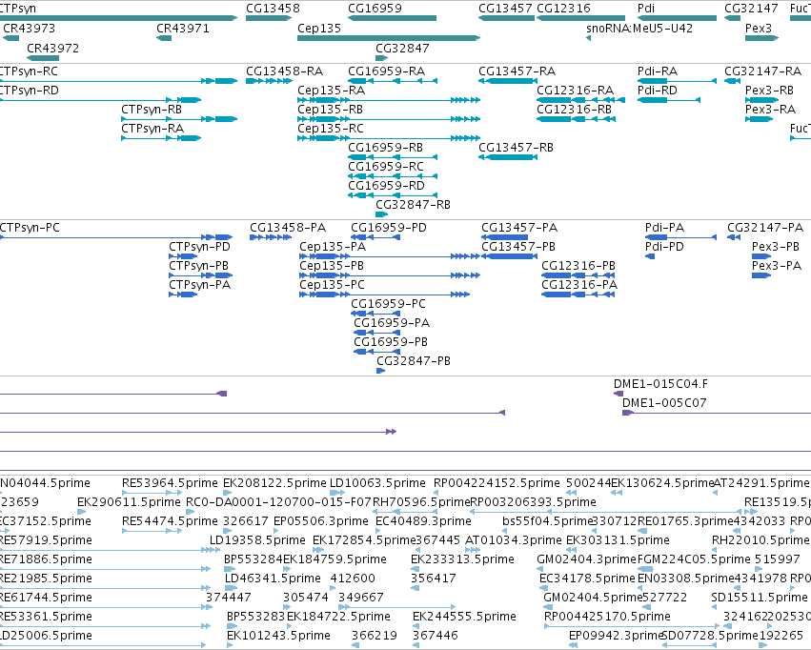Click the CG16959-PD protein label
The image size is (811, 650).
coord(389,228)
